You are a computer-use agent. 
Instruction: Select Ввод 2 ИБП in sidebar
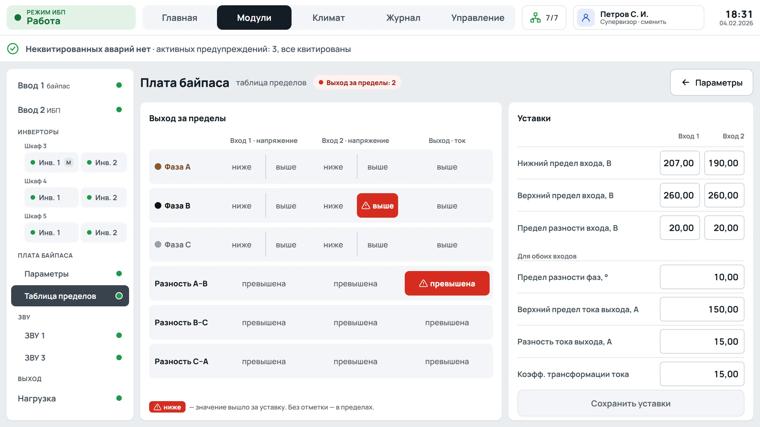pos(70,110)
